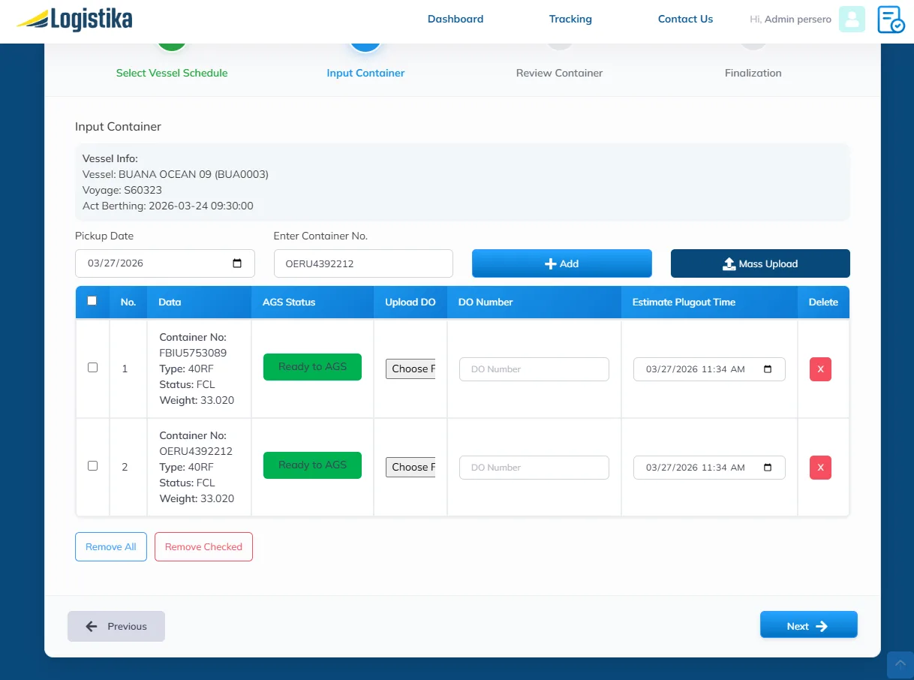Go back with the Previous button
The image size is (914, 680).
[116, 626]
